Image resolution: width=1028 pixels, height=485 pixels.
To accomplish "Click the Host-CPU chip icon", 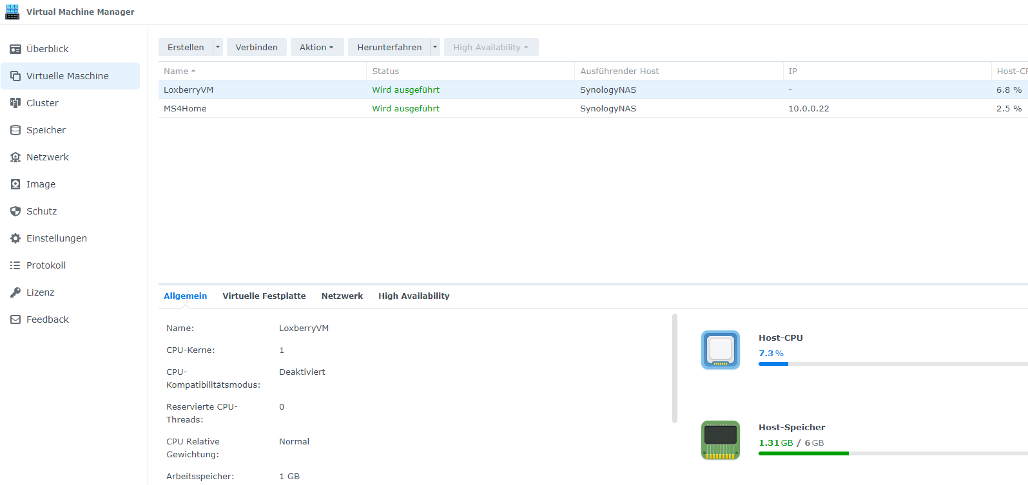I will (720, 350).
